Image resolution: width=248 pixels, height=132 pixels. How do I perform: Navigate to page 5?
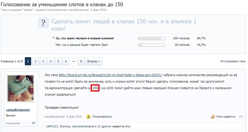click(58, 62)
